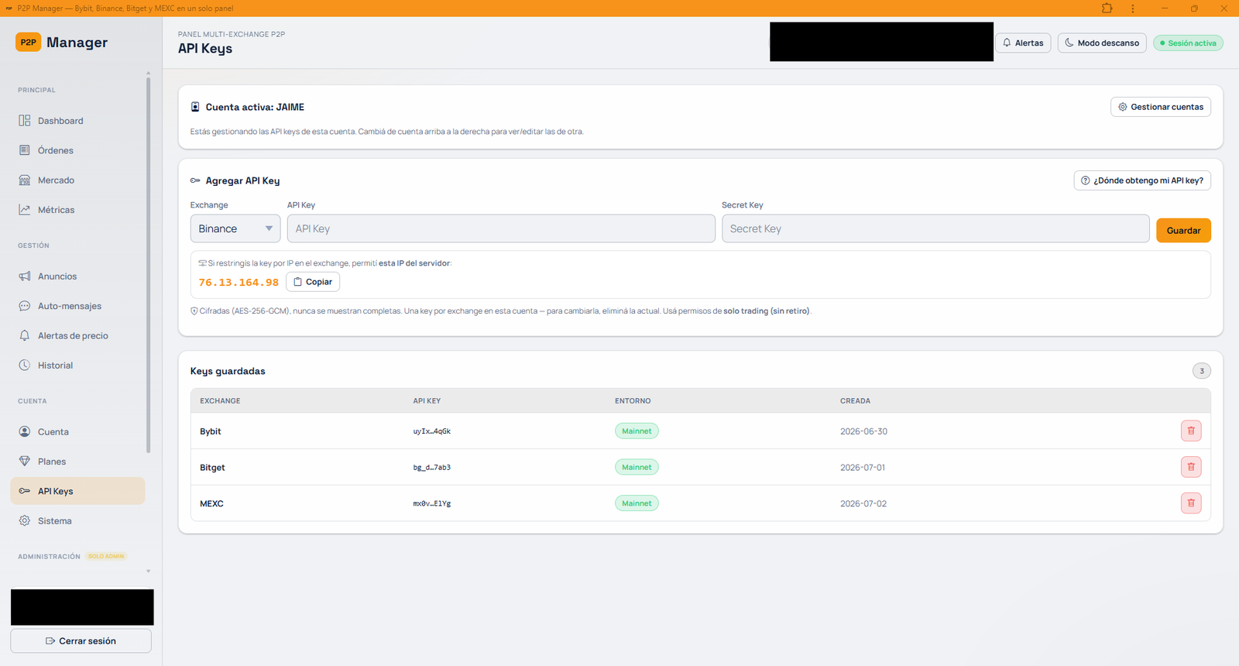Click the extensions puzzle icon in title bar
Screen dimensions: 1239x666
(1107, 9)
